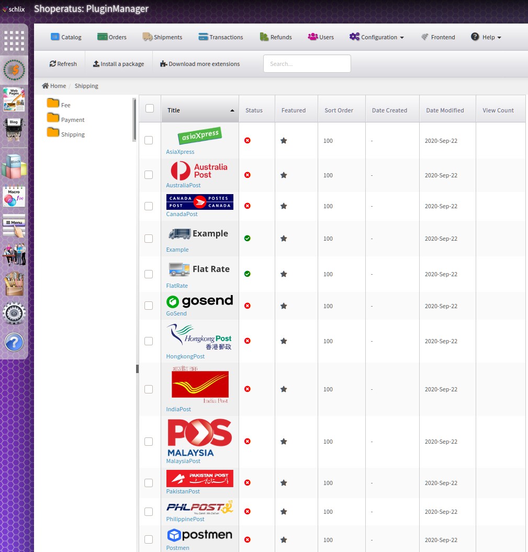Click the Shipping folder icon in tree

click(x=53, y=133)
